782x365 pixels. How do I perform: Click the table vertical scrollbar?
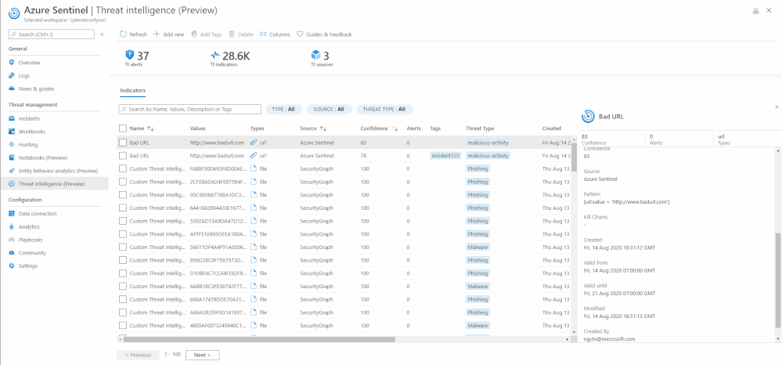[574, 157]
